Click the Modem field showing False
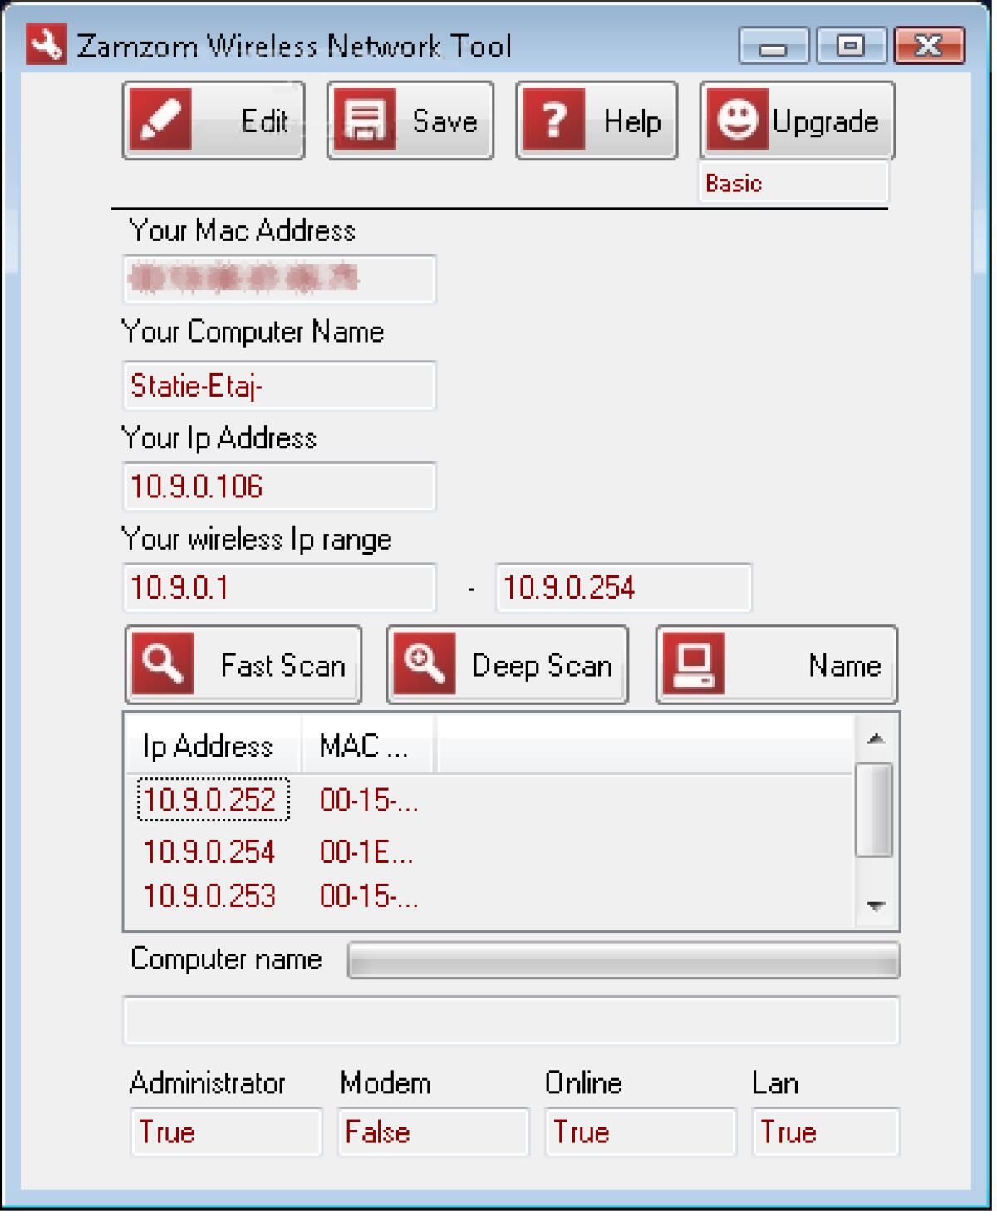 pyautogui.click(x=433, y=1132)
